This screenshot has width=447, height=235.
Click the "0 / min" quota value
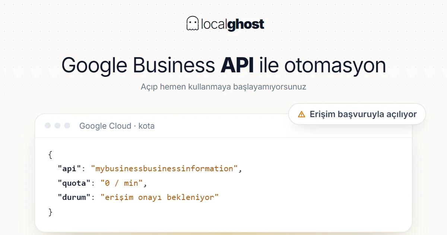pos(121,183)
